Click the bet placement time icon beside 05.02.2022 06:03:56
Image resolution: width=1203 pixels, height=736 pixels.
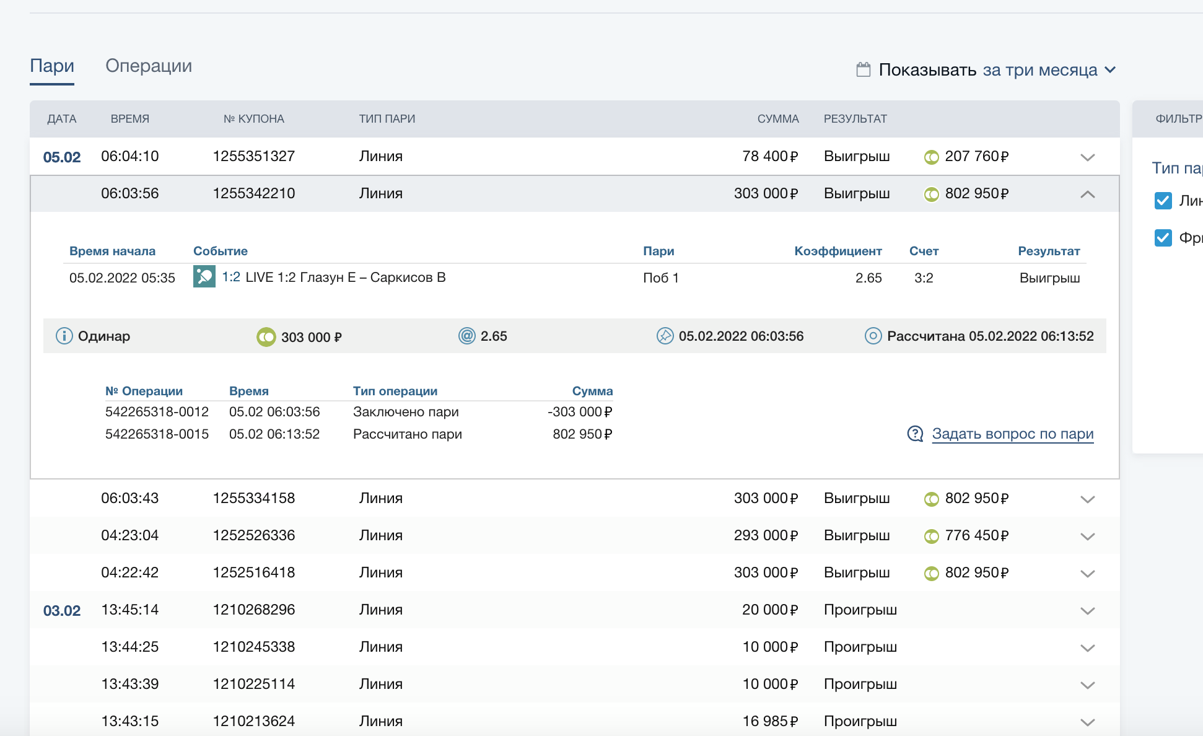click(x=665, y=336)
